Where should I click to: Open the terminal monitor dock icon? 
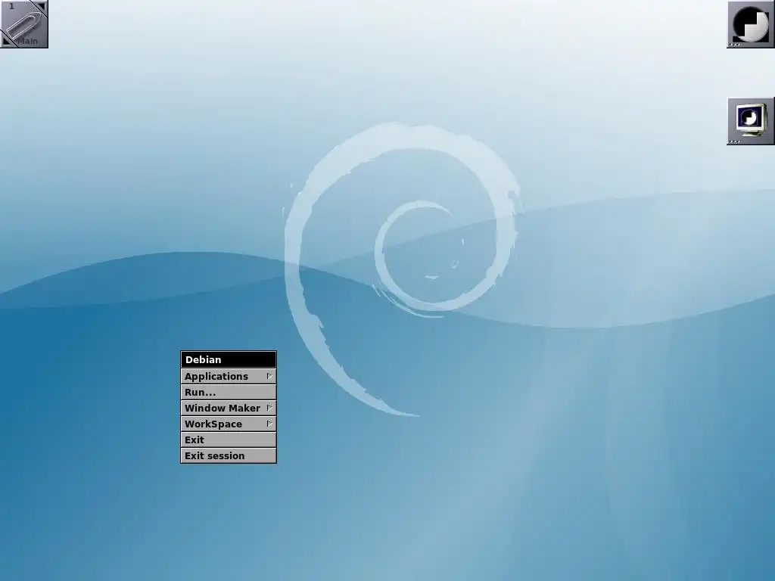[x=750, y=121]
